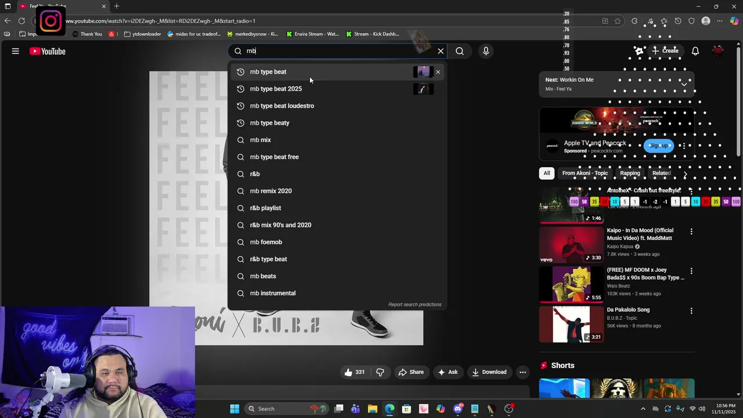Open Microsoft Store from the taskbar
743x418 pixels.
click(x=406, y=409)
